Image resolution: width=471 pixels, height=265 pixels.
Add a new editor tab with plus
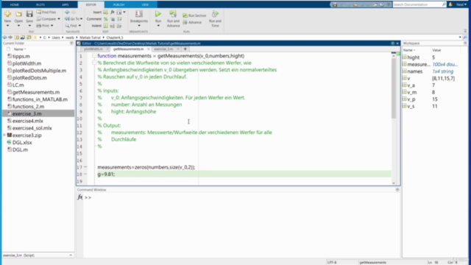pyautogui.click(x=185, y=49)
